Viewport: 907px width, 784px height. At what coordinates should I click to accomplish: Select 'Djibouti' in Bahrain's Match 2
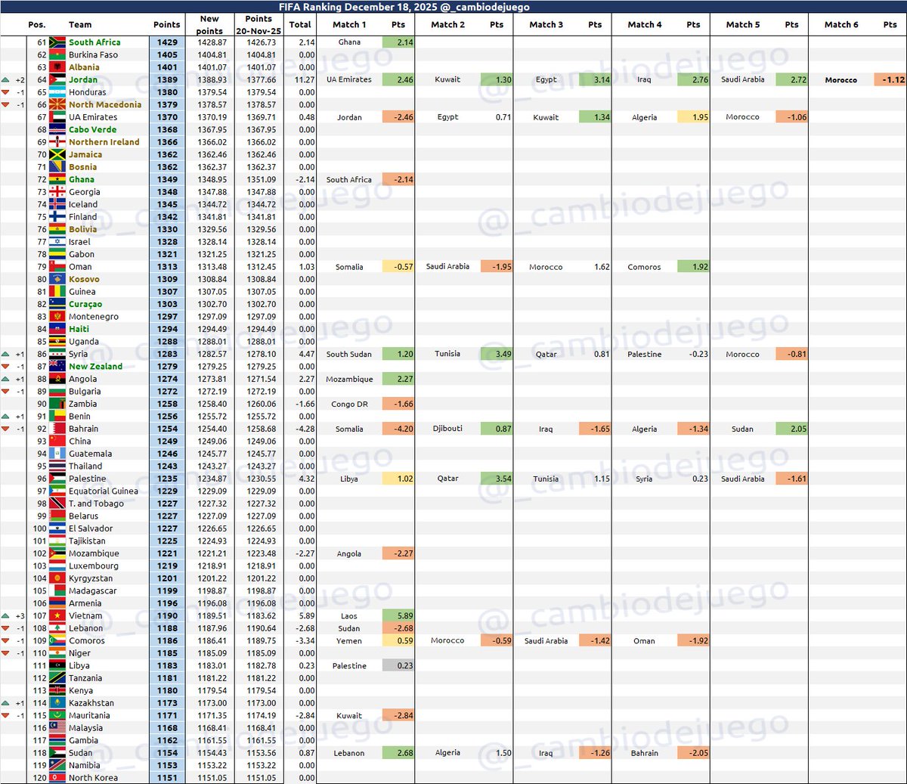447,429
